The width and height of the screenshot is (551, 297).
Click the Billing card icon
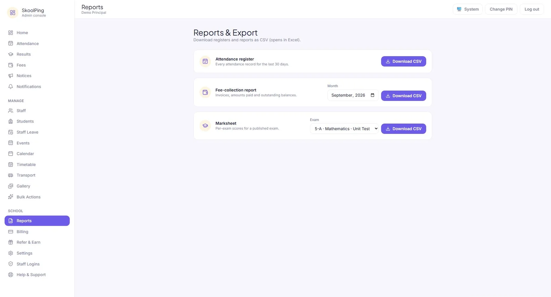point(11,232)
